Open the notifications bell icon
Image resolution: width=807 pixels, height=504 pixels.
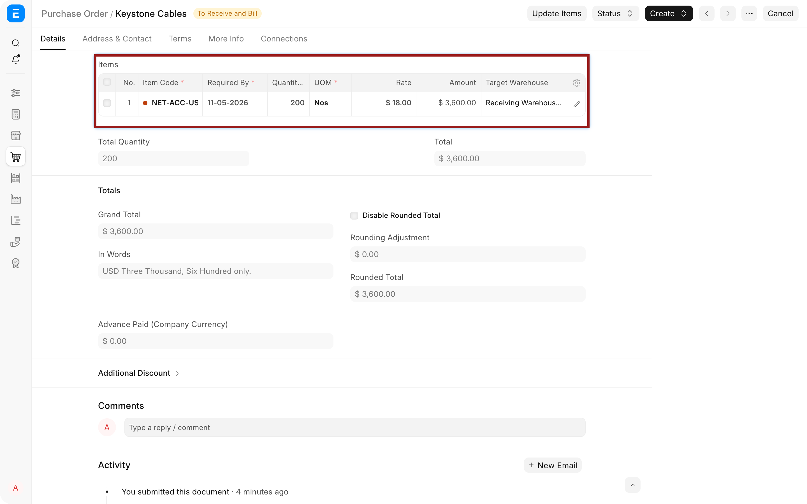pyautogui.click(x=16, y=59)
